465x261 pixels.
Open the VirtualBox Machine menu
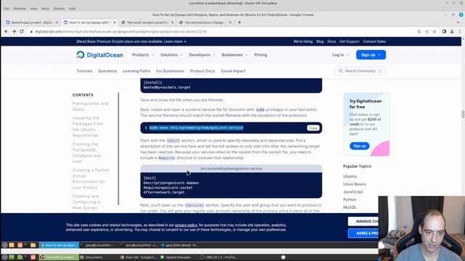click(20, 9)
